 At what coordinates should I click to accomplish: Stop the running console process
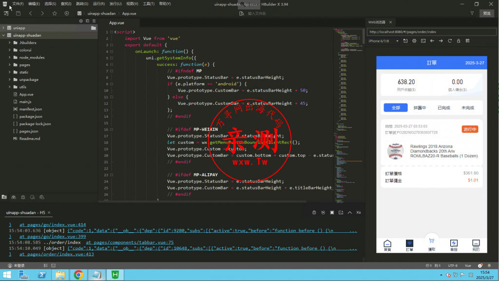(x=332, y=212)
